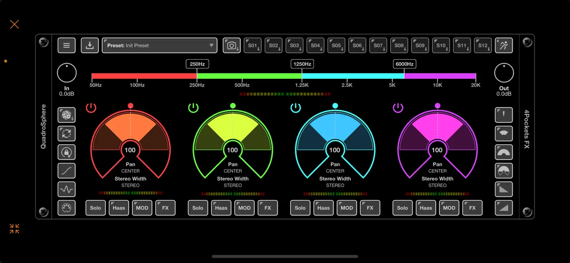
Task: Click the save/import preset icon
Action: (89, 45)
